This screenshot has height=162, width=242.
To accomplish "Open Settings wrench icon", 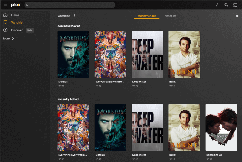I will 226,5.
